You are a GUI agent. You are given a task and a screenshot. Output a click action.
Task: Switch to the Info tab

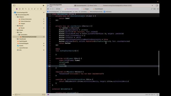coord(58,9)
